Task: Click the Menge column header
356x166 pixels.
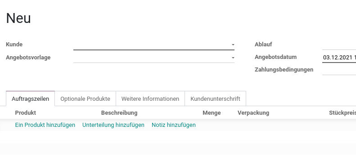Action: [212, 112]
